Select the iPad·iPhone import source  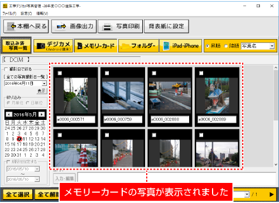coord(180,46)
